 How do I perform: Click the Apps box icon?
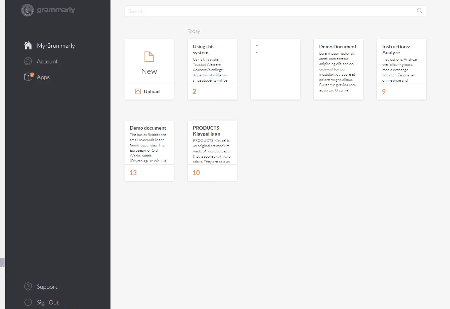[x=29, y=77]
